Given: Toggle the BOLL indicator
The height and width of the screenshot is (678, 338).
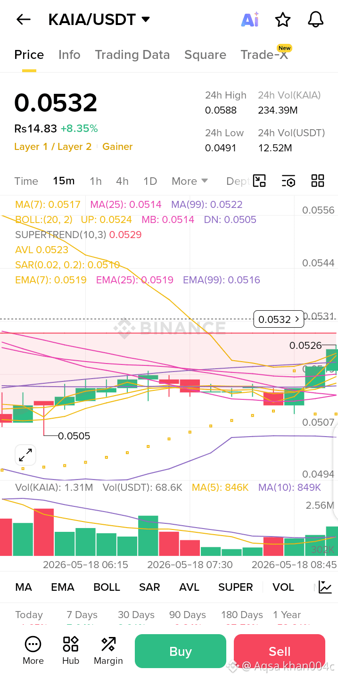Looking at the screenshot, I should pos(107,587).
